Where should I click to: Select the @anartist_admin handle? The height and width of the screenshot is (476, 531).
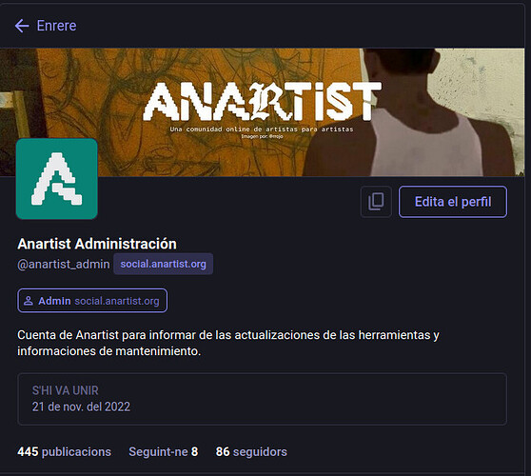[64, 265]
